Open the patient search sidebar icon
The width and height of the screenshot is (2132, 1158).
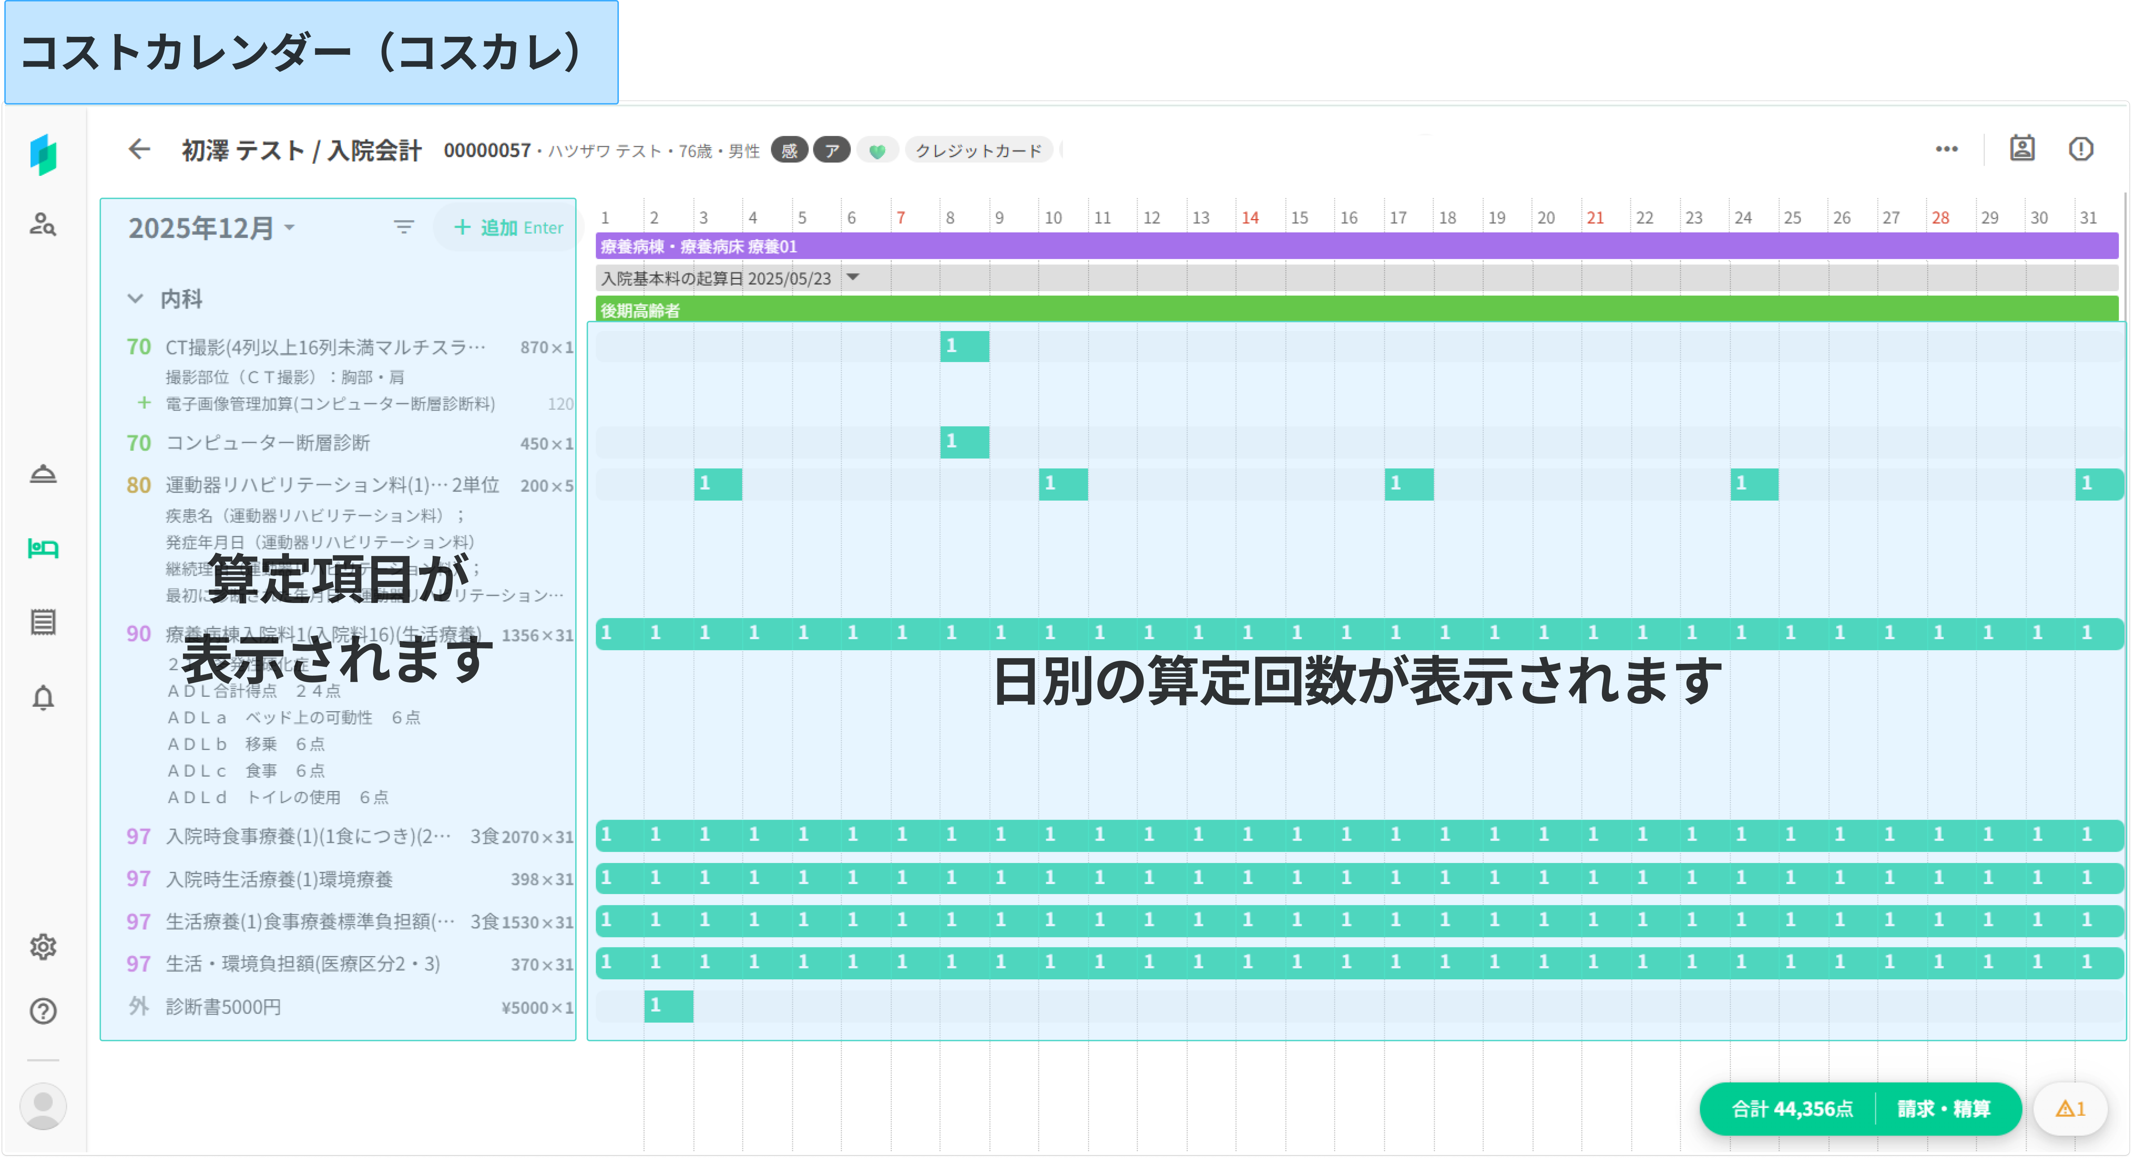[43, 224]
